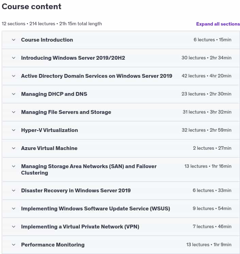Click '9 lectures • 54min' text
240x254 pixels.
[x=212, y=208]
